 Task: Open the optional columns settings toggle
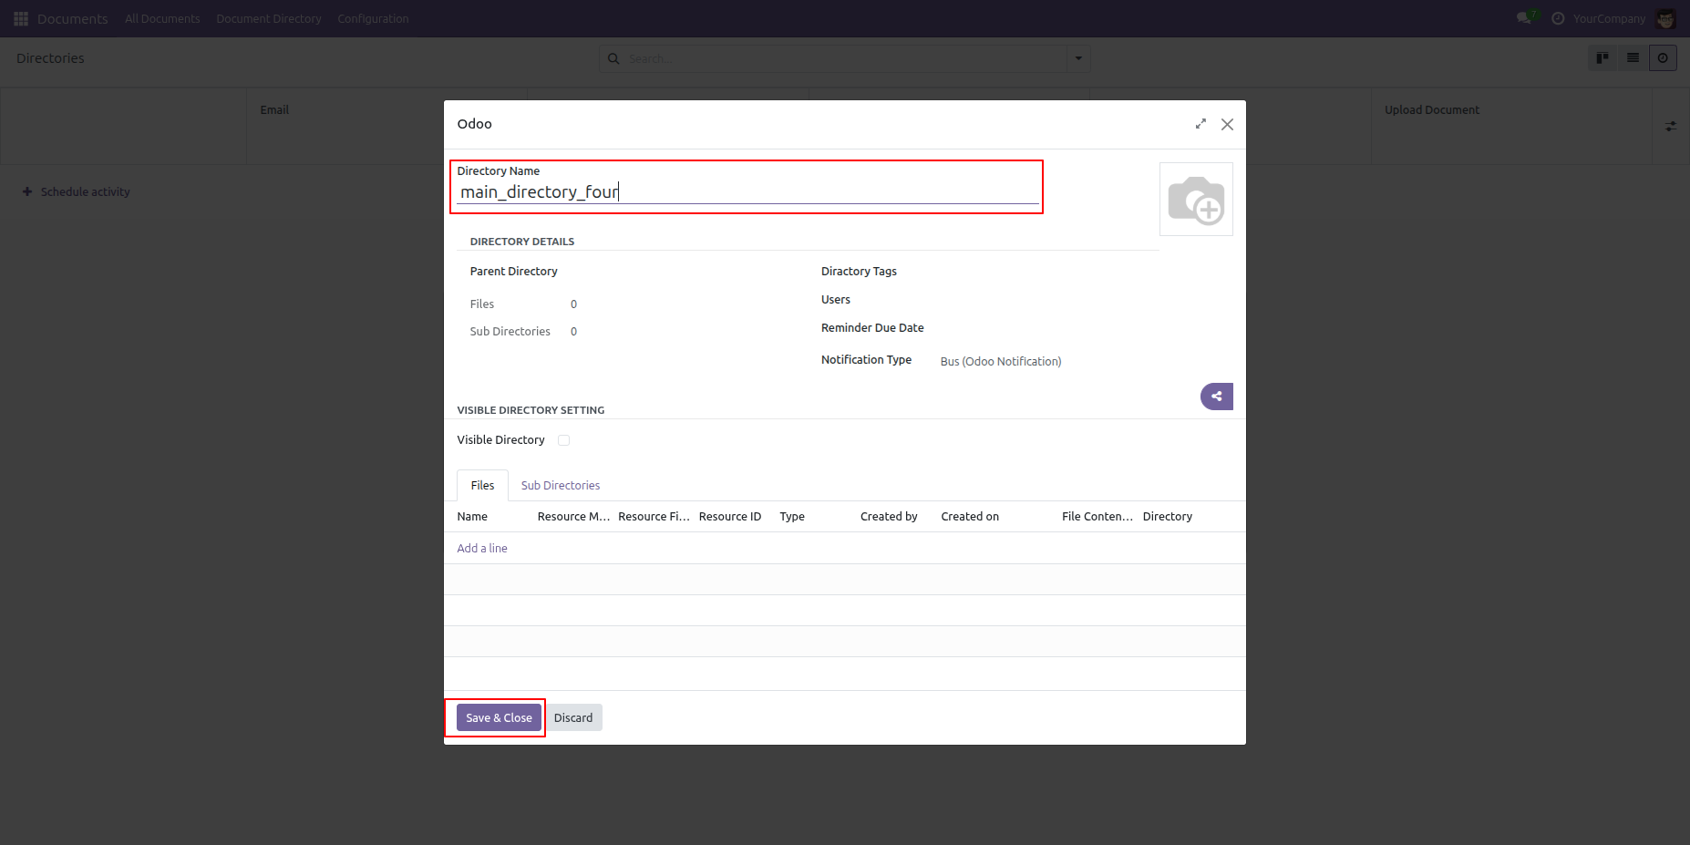[1670, 127]
